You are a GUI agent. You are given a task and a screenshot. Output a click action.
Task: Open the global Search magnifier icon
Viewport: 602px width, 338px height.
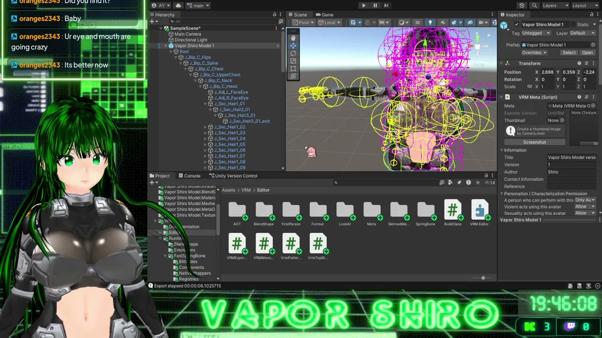click(534, 6)
